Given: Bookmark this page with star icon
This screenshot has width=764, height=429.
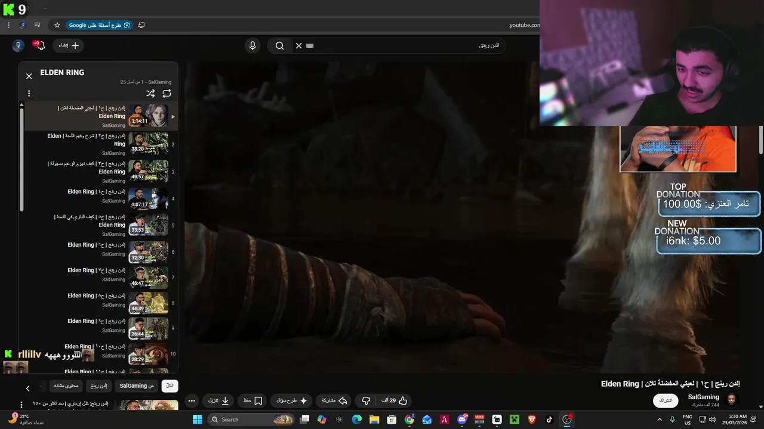Looking at the screenshot, I should (57, 25).
